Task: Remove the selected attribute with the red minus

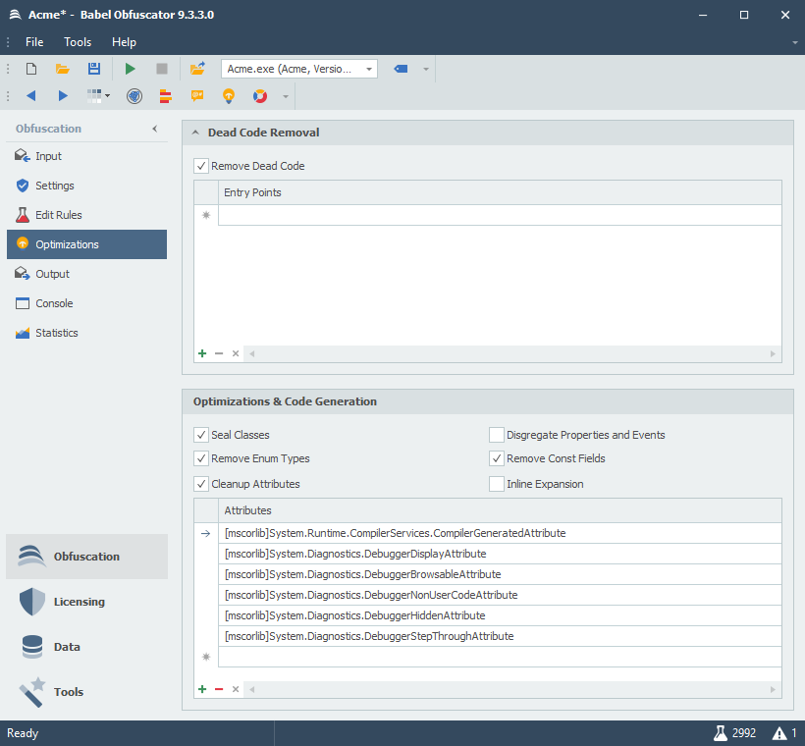Action: pyautogui.click(x=219, y=689)
